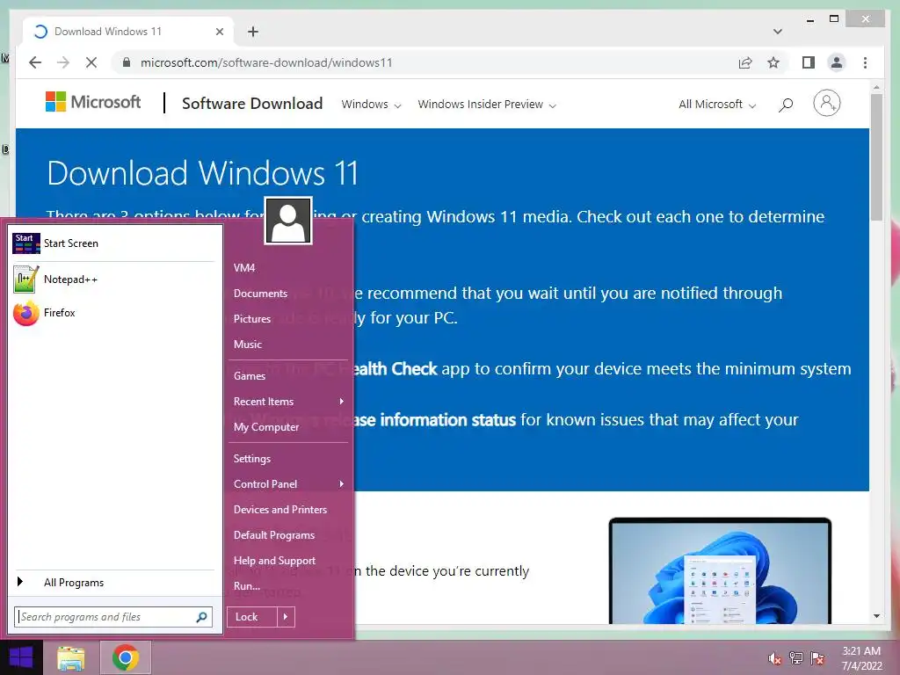
Task: Click the Chrome taskbar icon
Action: 126,657
